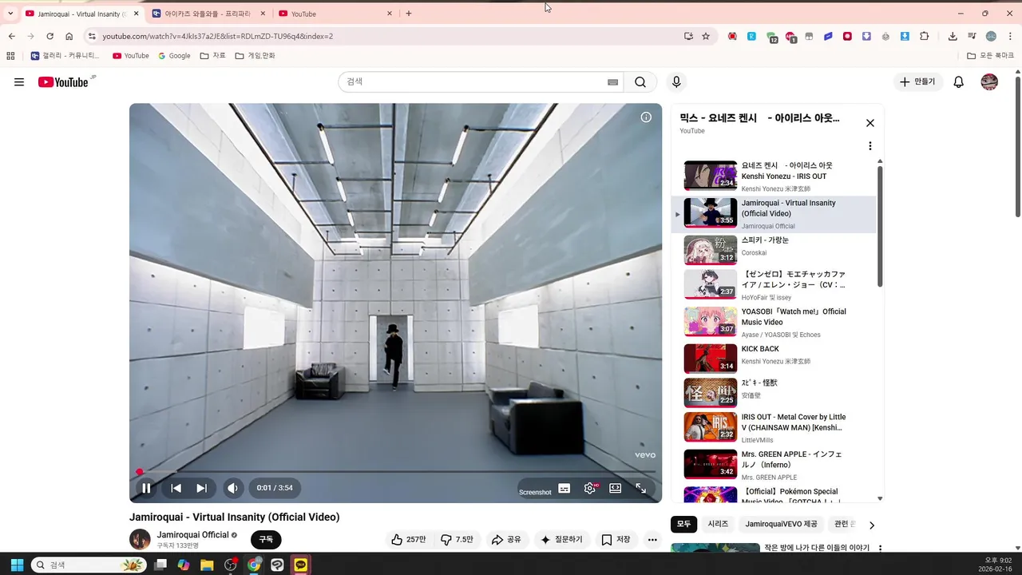This screenshot has height=575, width=1022.
Task: Open the YouTube guide hamburger menu
Action: pos(19,82)
